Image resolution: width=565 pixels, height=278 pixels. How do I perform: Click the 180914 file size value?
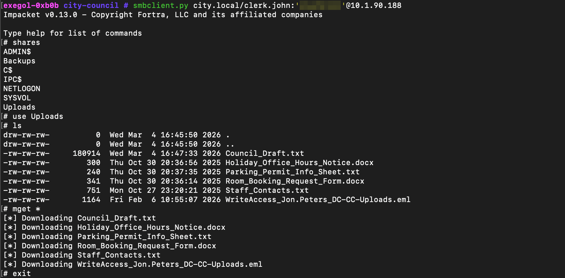click(x=86, y=154)
